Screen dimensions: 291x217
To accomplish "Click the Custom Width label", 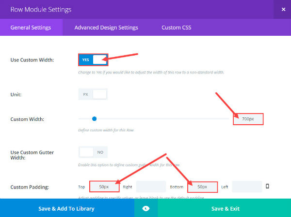I will click(27, 119).
